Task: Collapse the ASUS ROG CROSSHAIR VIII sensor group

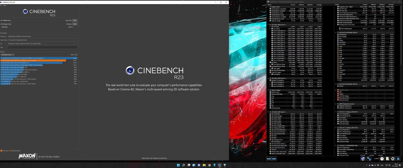Action: (x=336, y=33)
